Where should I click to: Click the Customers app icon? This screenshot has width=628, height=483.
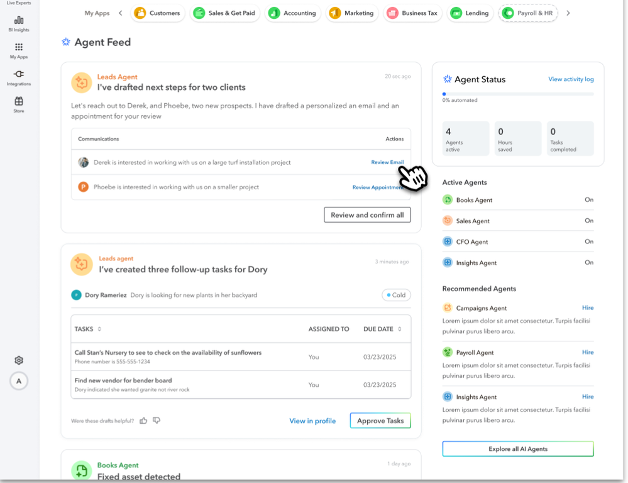point(140,13)
